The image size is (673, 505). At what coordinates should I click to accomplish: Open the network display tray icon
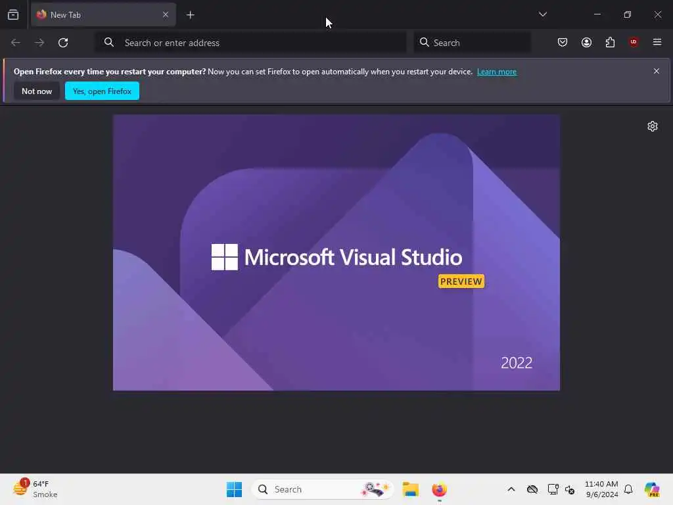click(553, 489)
